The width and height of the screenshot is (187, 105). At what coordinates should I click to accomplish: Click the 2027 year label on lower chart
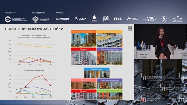[51, 97]
